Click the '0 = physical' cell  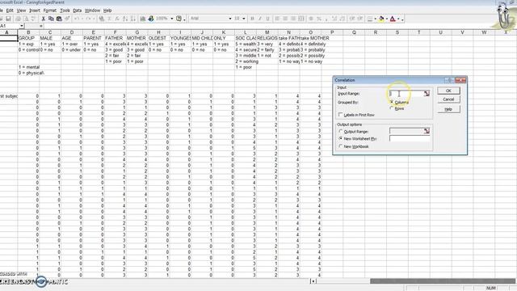[x=28, y=73]
